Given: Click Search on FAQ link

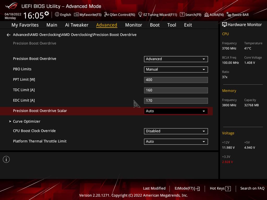Looking at the screenshot, I should [252, 189].
